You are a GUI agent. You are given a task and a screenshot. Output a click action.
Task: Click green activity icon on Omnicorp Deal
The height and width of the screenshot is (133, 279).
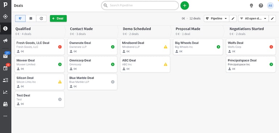(x=113, y=64)
